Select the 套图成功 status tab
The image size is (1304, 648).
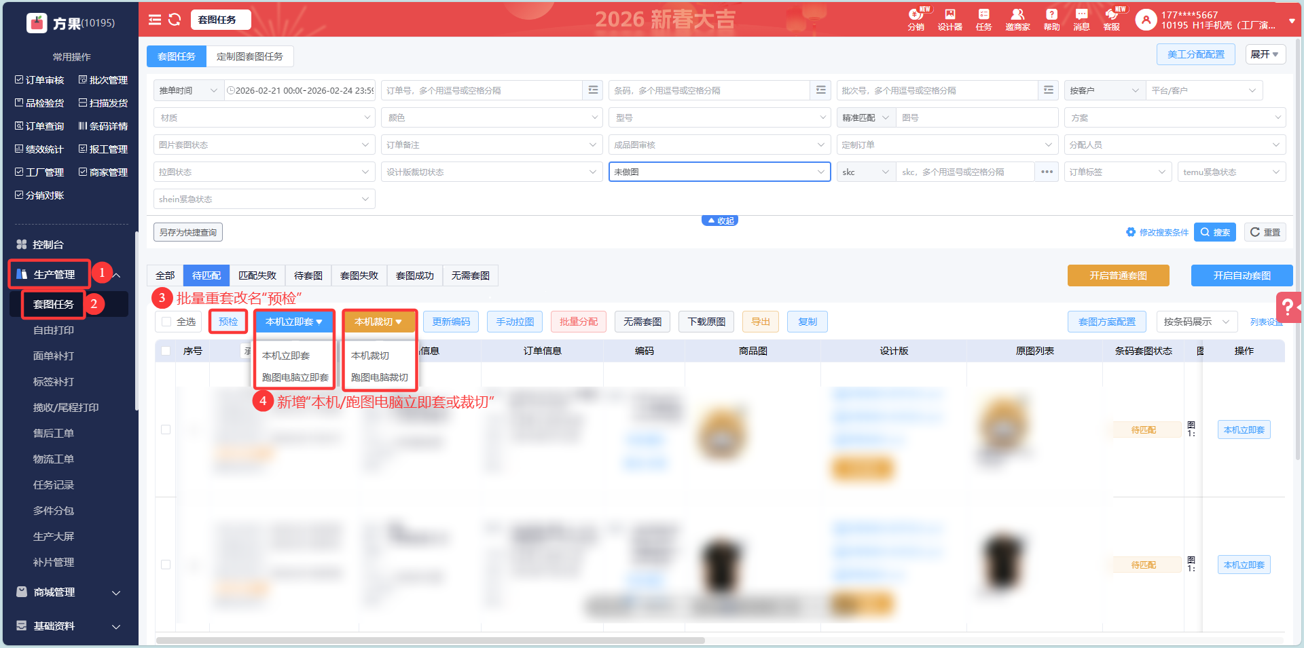[415, 275]
